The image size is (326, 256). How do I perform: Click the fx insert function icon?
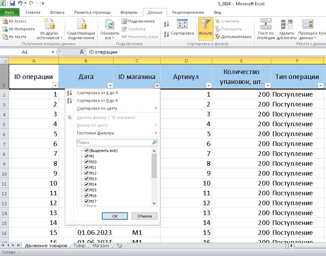click(x=82, y=52)
